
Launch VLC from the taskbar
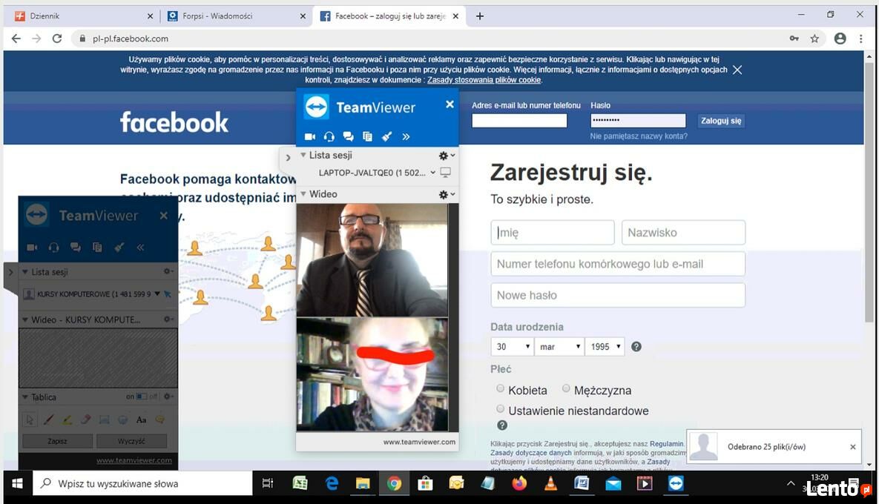[x=550, y=483]
